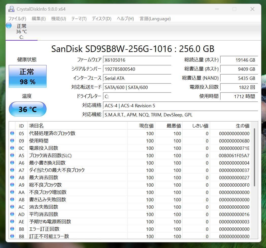Click status orb of row 09 使用時間

pyautogui.click(x=12, y=140)
